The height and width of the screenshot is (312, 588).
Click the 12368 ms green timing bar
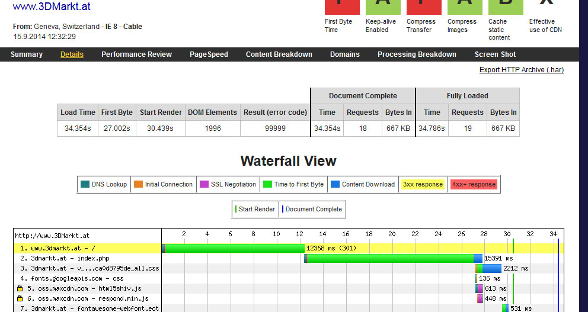pyautogui.click(x=234, y=248)
